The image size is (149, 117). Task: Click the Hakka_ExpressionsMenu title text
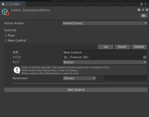click(30, 10)
